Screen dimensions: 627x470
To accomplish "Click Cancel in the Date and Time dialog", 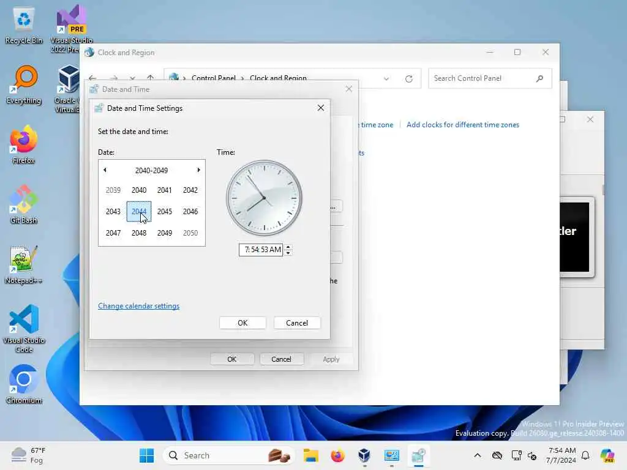I will 281,359.
